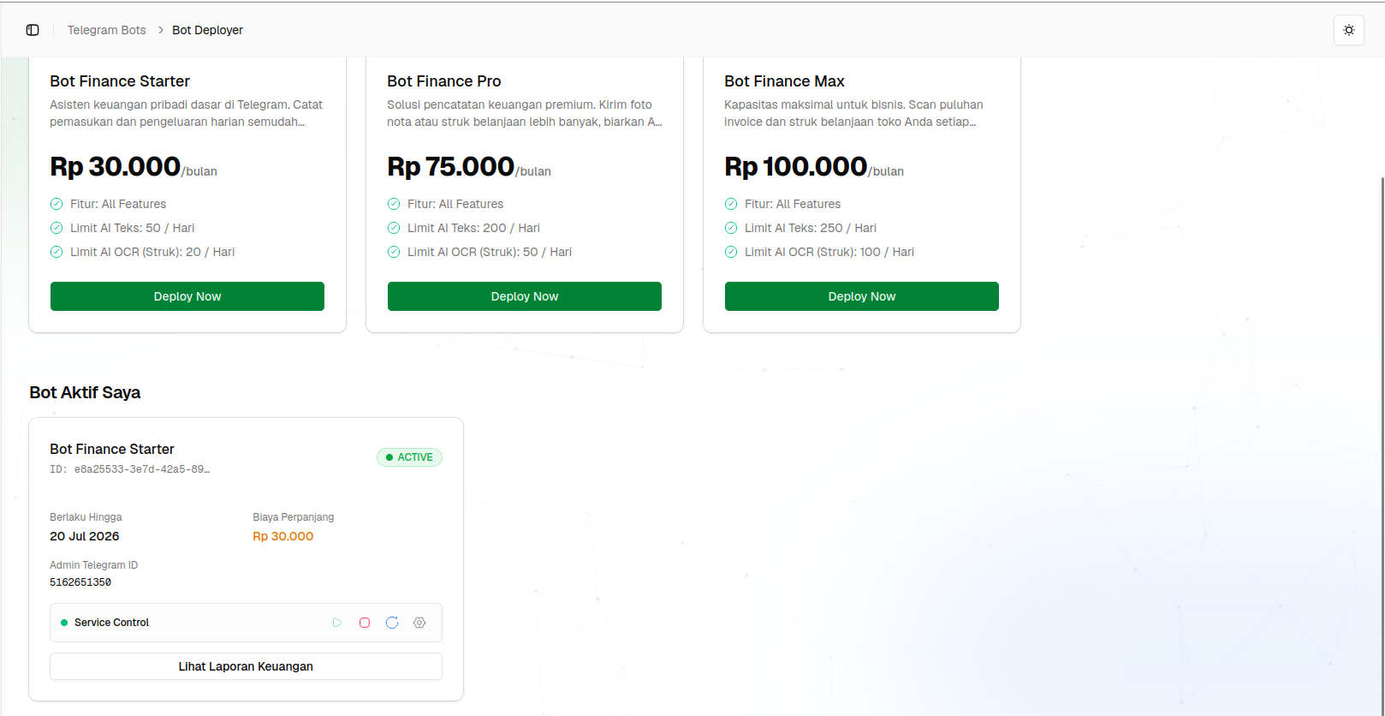Viewport: 1385px width, 716px height.
Task: Open bot settings with the gear icon
Action: 419,623
